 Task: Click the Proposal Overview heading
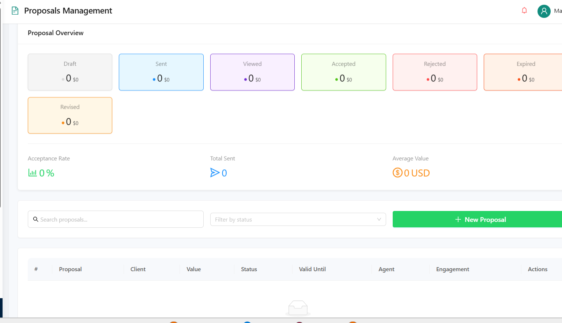(x=56, y=33)
